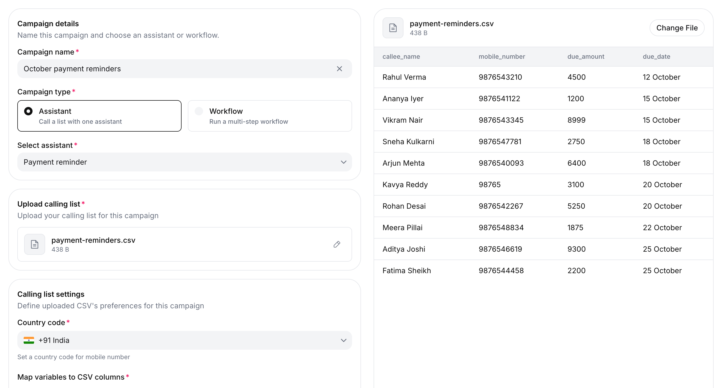Click due amount 8999 cell
722x388 pixels.
(x=576, y=120)
